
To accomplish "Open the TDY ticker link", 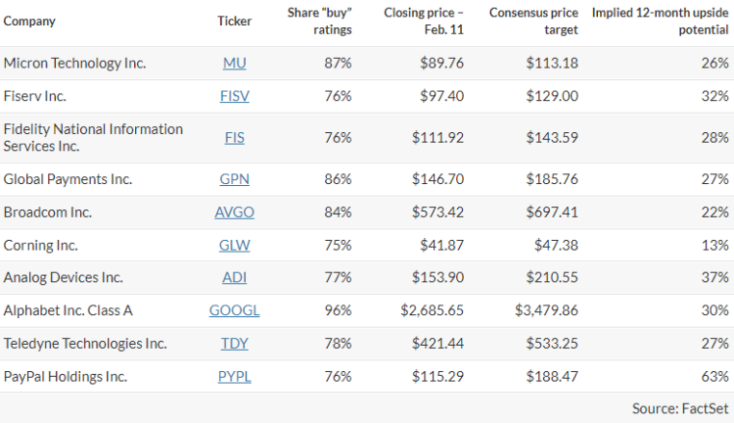I will point(234,344).
